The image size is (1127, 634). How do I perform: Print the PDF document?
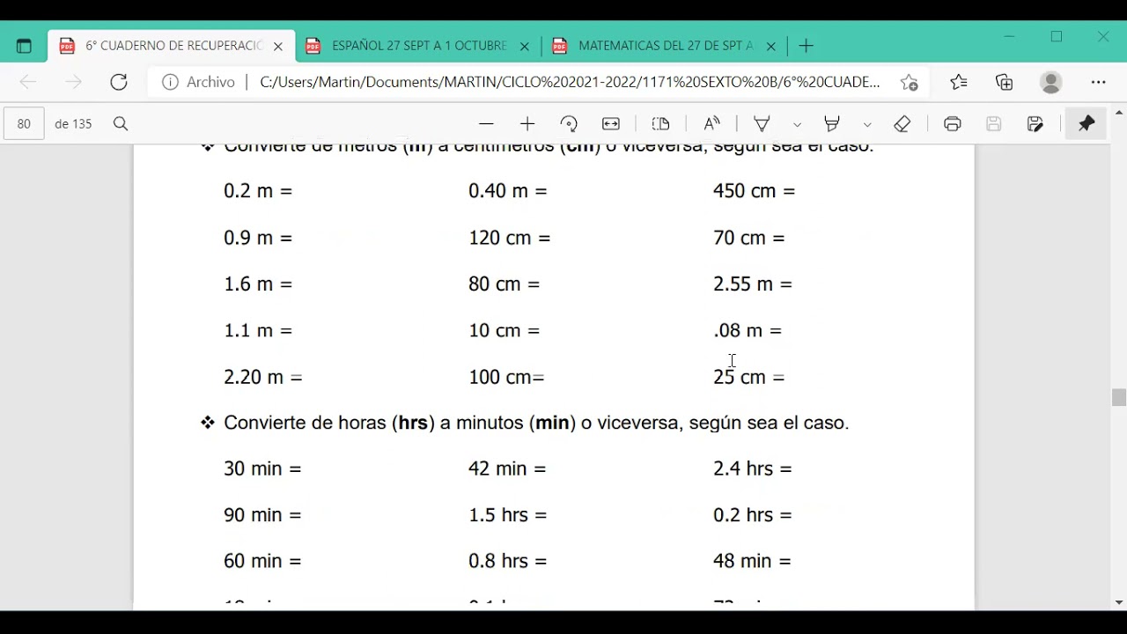[x=953, y=124]
